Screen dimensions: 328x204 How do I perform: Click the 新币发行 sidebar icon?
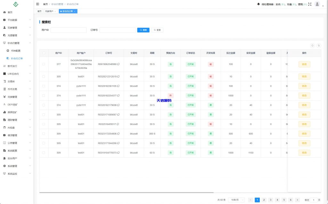pyautogui.click(x=4, y=66)
